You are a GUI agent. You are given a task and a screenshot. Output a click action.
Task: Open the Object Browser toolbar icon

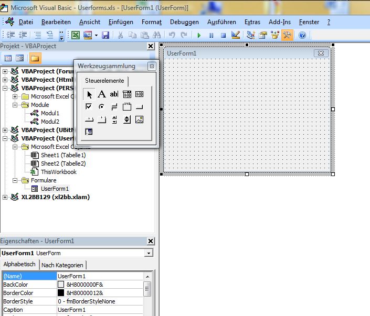click(275, 35)
